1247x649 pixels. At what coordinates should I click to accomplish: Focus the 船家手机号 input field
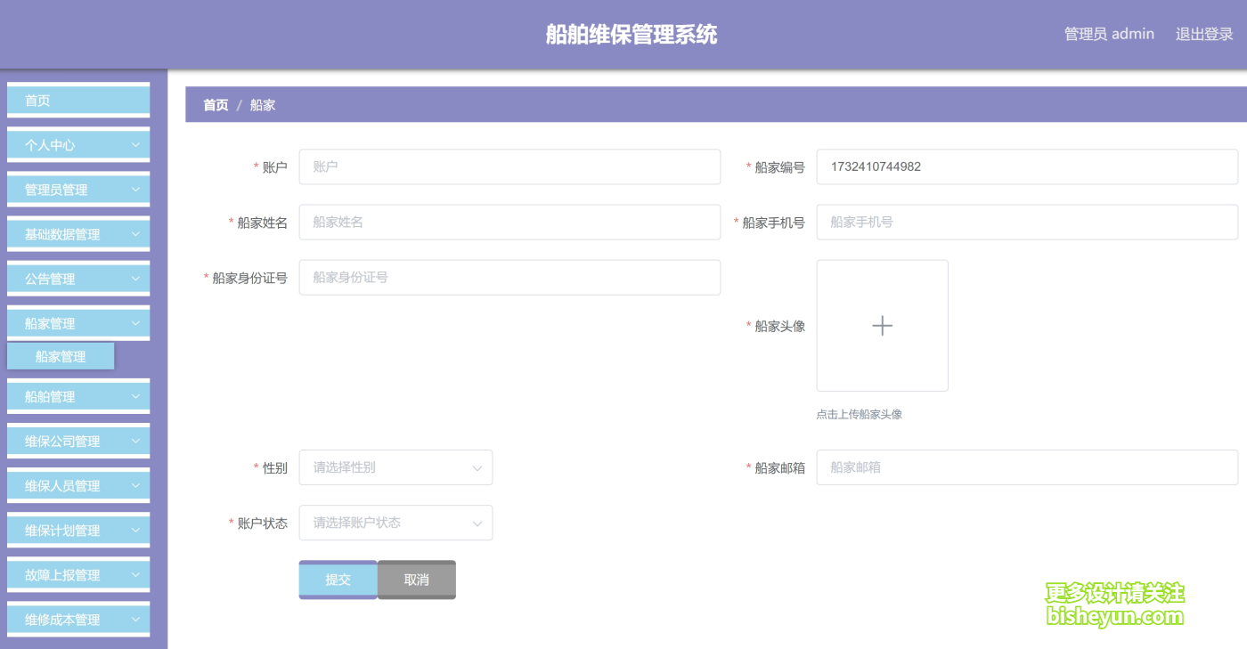(x=1027, y=222)
